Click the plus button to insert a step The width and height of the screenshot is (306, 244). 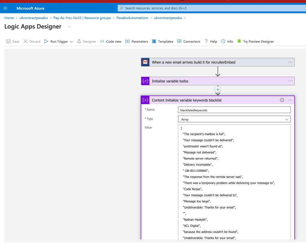(x=218, y=89)
